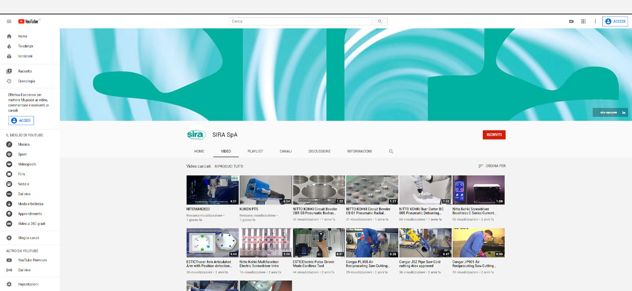This screenshot has width=632, height=291.
Task: Click RIPRODUCI TUTTI link
Action: 229,166
